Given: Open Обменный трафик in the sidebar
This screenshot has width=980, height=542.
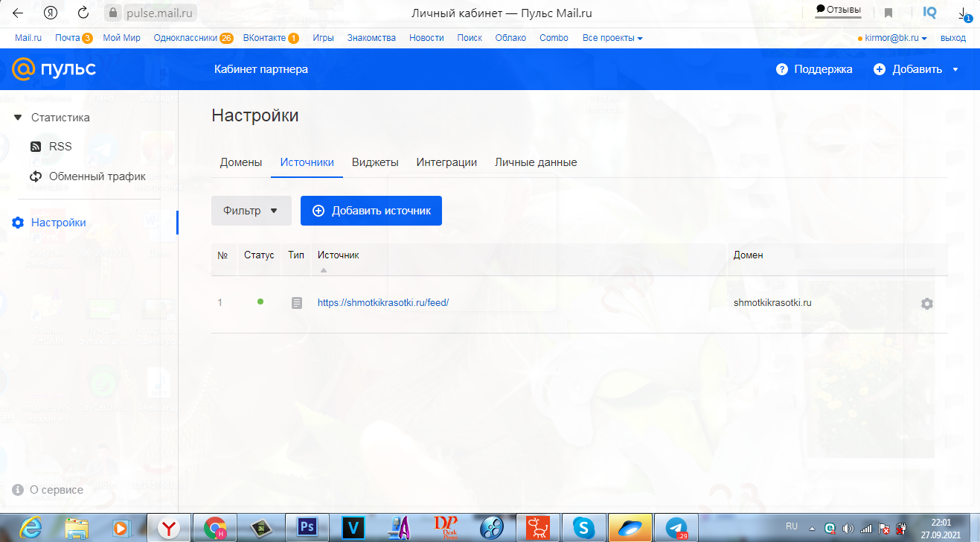Looking at the screenshot, I should click(97, 176).
